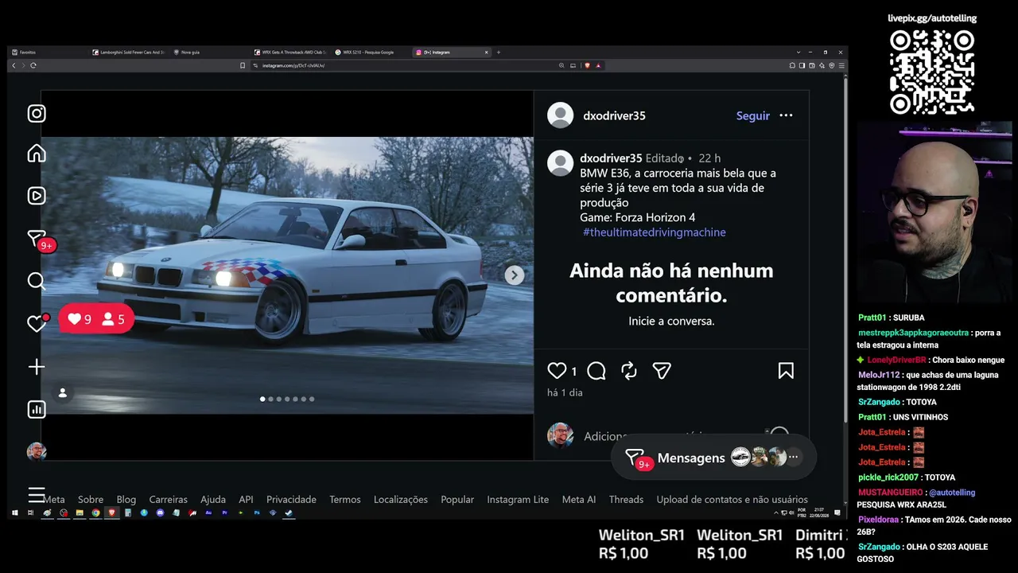
Task: Select first carousel dot indicator
Action: point(262,400)
